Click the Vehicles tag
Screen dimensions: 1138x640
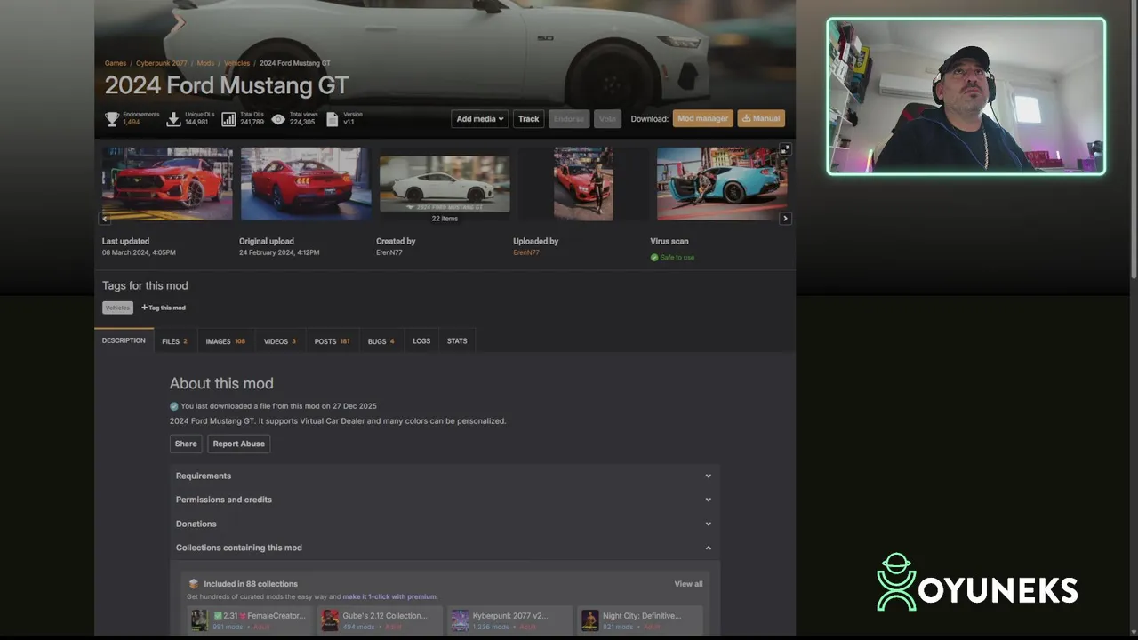tap(117, 308)
